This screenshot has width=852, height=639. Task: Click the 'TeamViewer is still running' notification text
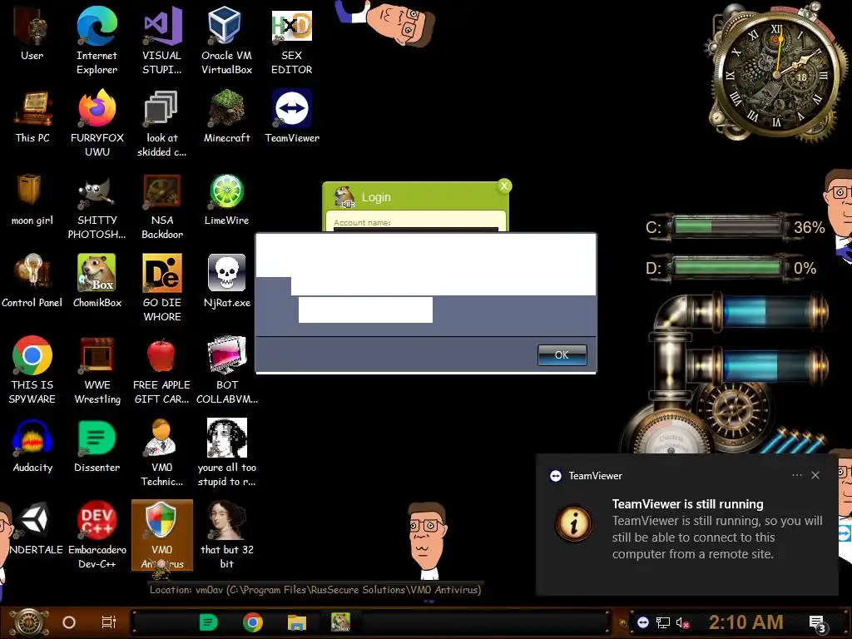tap(687, 504)
